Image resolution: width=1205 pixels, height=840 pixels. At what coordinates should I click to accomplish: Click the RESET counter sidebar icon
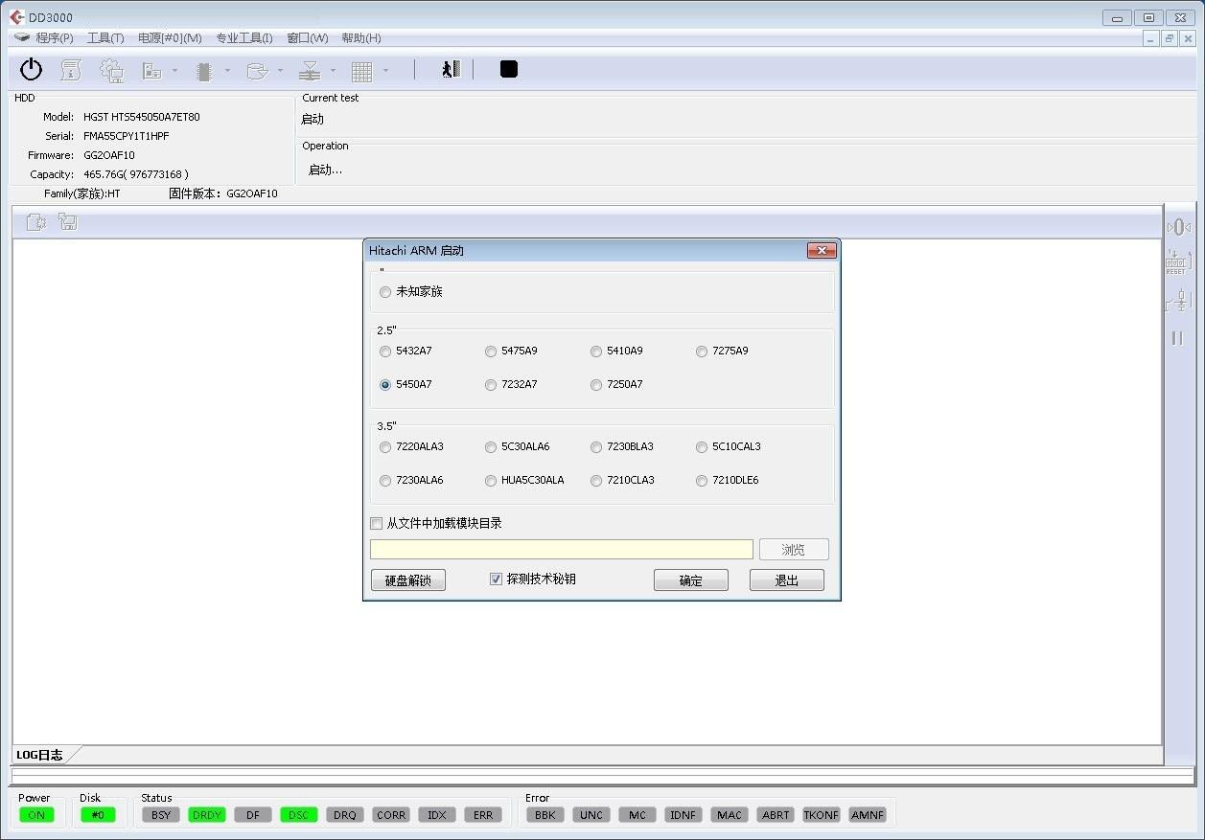click(x=1177, y=262)
